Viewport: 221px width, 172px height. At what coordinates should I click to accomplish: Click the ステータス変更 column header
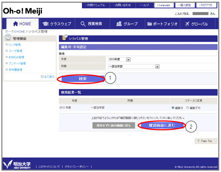[x=194, y=101]
